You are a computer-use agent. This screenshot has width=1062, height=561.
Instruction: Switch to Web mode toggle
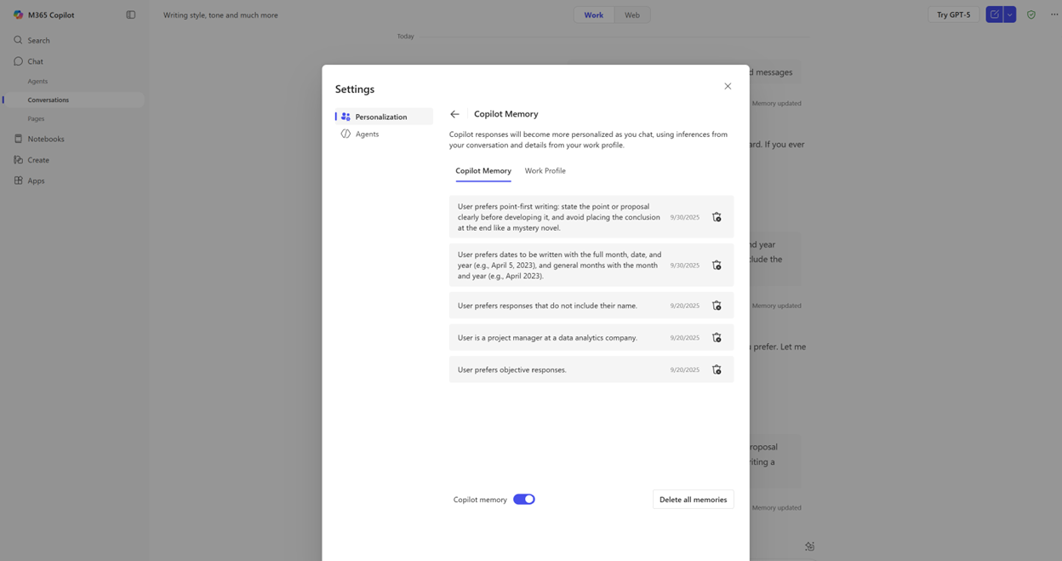point(632,14)
